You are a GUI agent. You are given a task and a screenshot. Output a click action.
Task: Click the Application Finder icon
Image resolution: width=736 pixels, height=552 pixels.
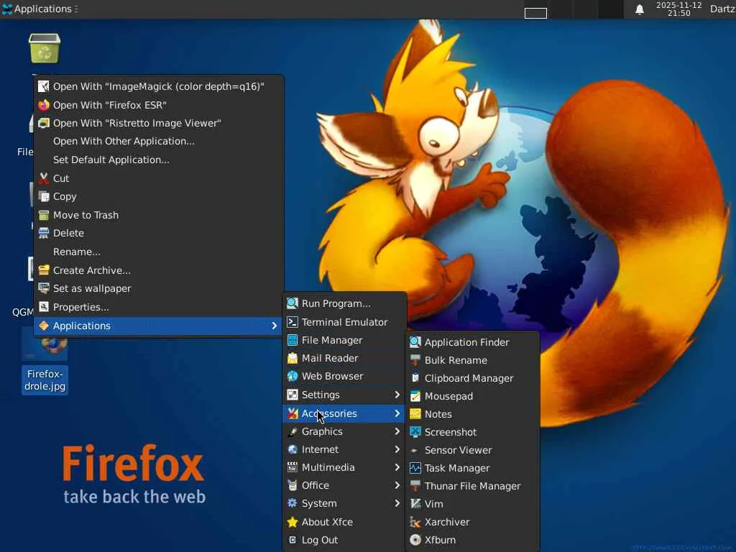click(415, 342)
